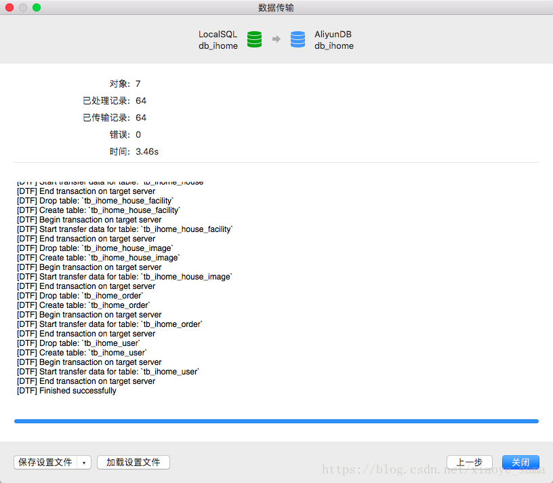Select log line Drop table tb_ihome_house_facility
This screenshot has width=553, height=483.
coord(96,201)
